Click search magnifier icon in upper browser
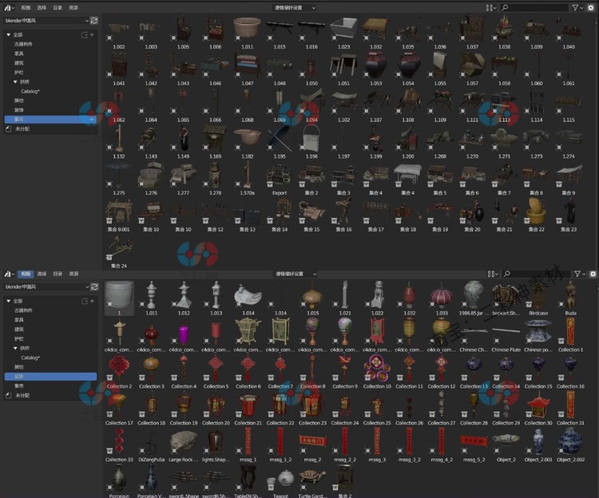Image resolution: width=599 pixels, height=498 pixels. click(x=505, y=8)
